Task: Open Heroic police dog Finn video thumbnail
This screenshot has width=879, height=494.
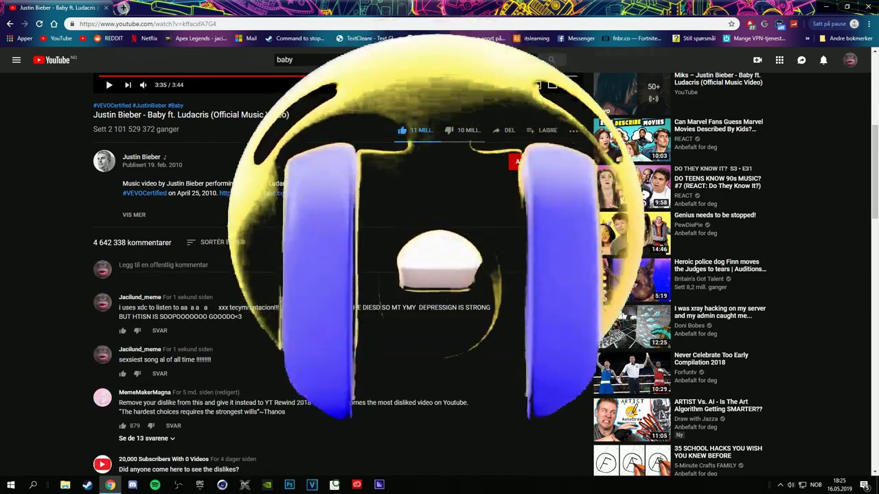Action: [632, 279]
